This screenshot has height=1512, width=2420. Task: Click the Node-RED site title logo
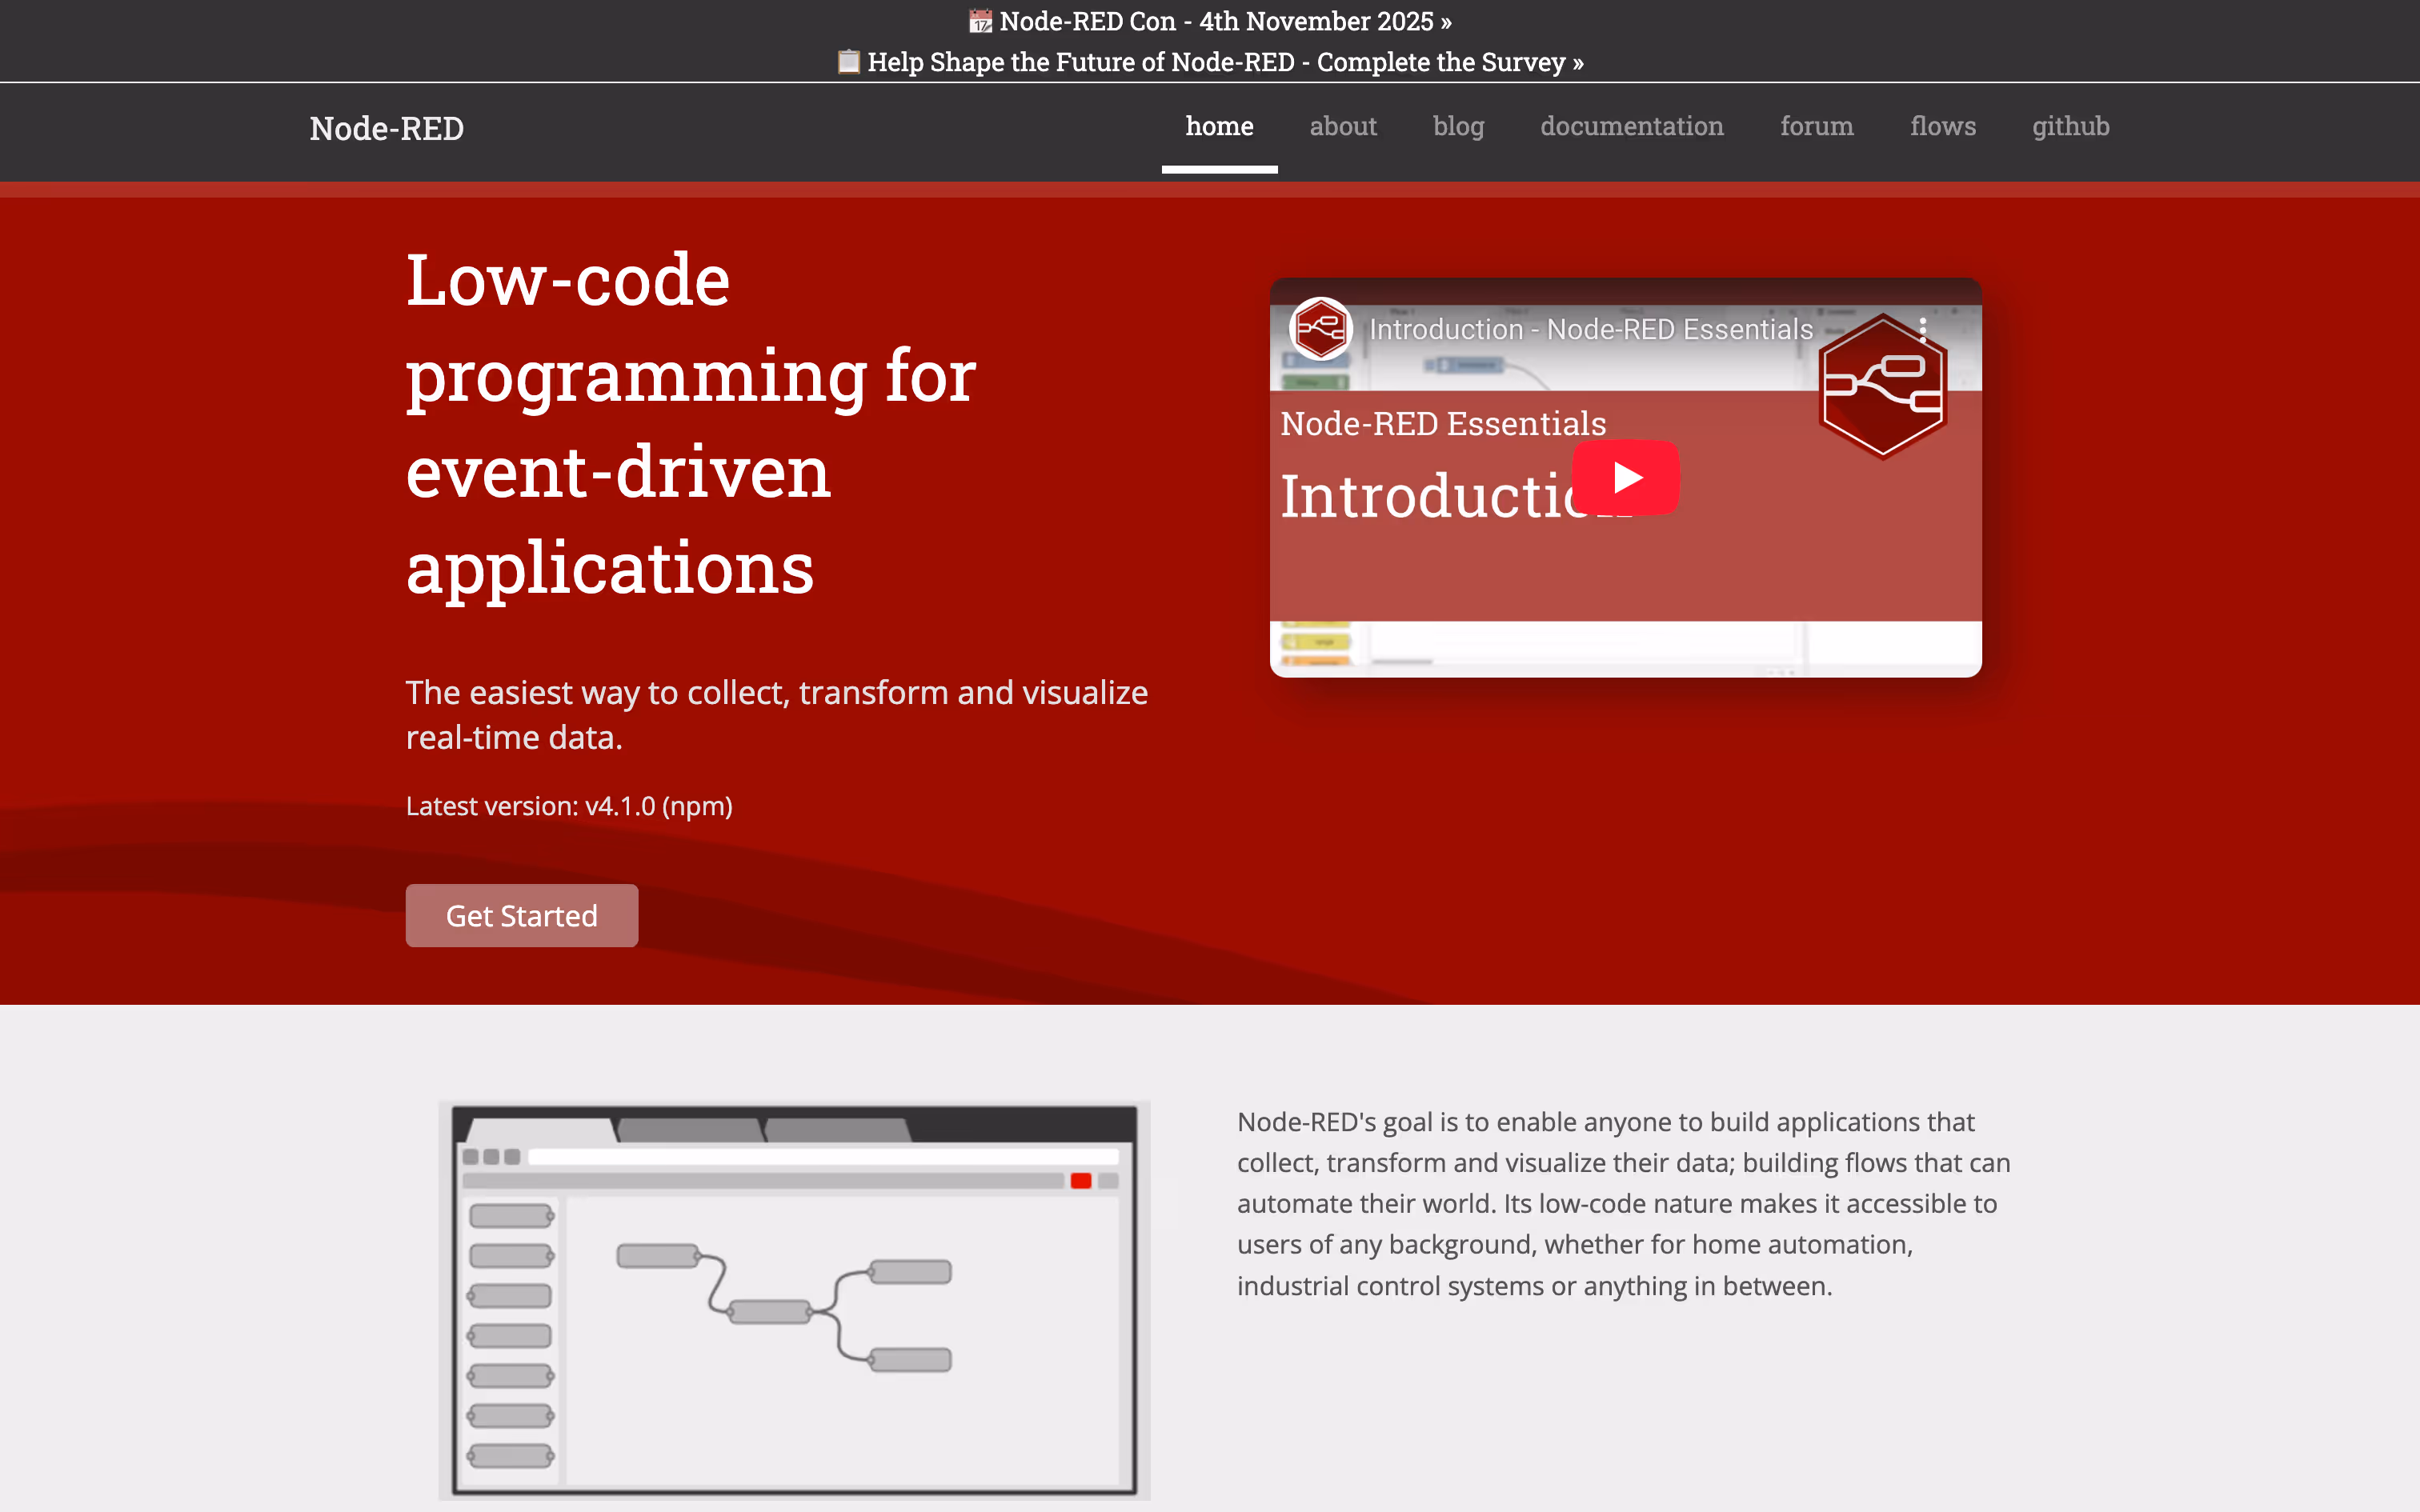(x=386, y=128)
